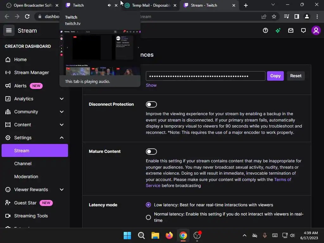Open the notifications inbox icon

291,31
